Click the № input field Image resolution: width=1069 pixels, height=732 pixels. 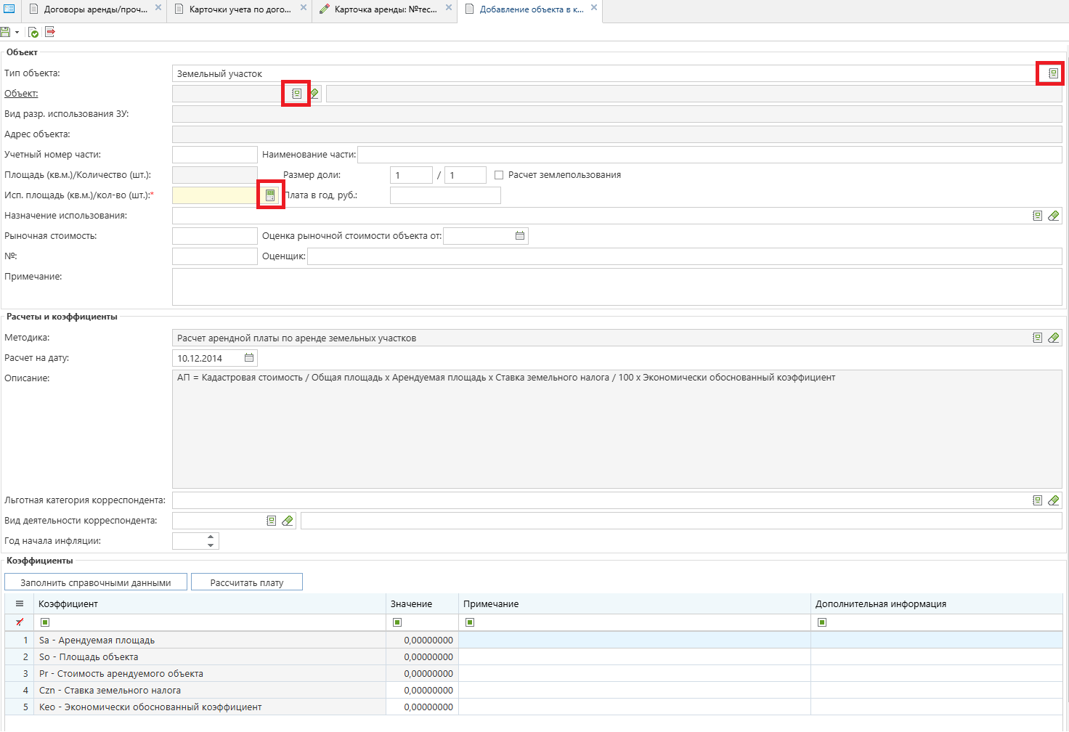[215, 256]
